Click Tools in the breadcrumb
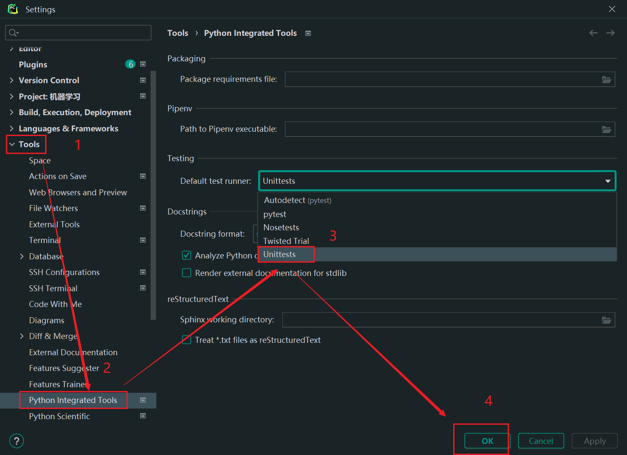The width and height of the screenshot is (627, 455). pos(178,33)
